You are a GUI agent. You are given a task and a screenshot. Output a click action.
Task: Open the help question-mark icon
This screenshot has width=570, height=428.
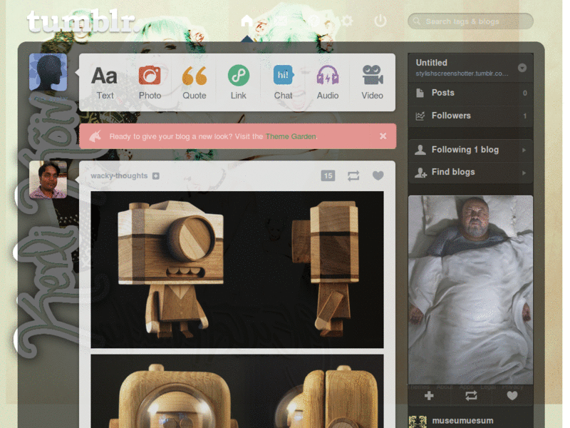click(x=314, y=21)
